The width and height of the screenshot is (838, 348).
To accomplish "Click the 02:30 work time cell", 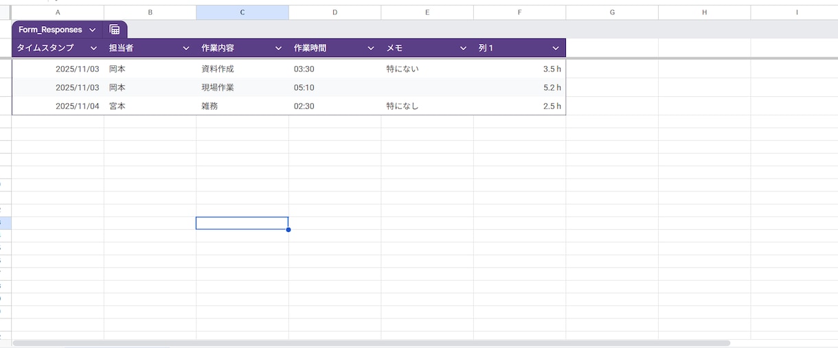I will (x=335, y=106).
